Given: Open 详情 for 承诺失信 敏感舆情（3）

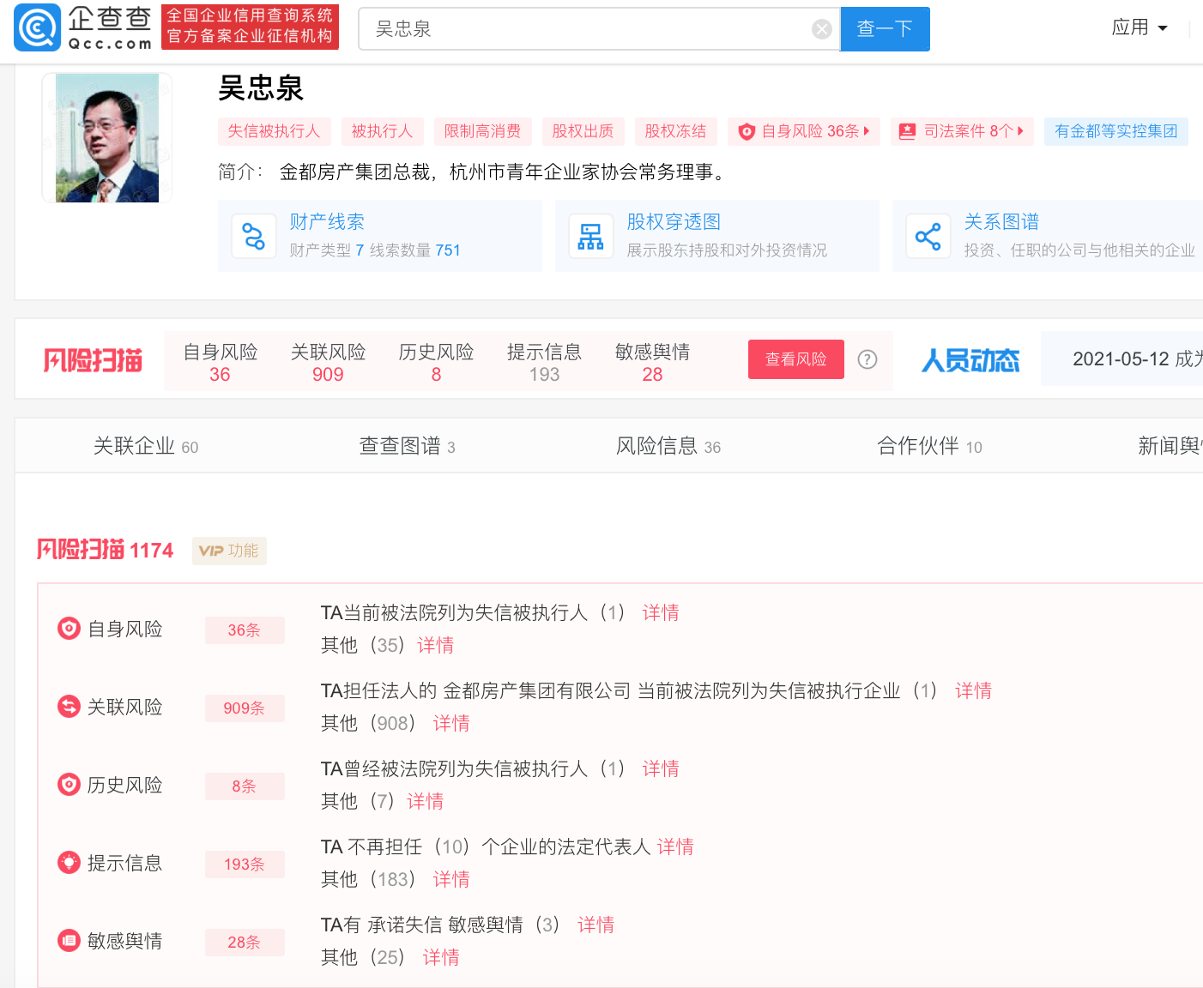Looking at the screenshot, I should (x=596, y=925).
